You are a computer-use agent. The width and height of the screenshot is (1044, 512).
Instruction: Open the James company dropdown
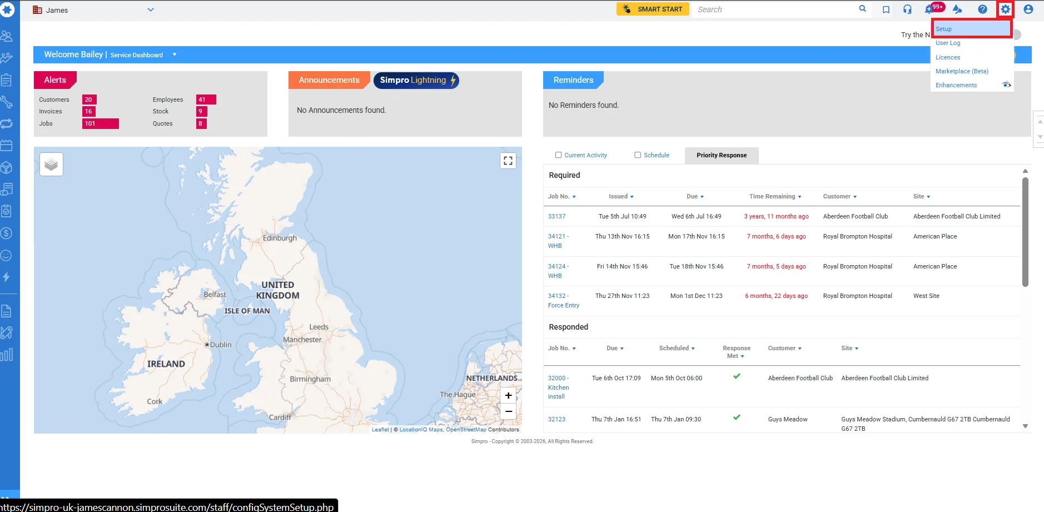pyautogui.click(x=93, y=10)
